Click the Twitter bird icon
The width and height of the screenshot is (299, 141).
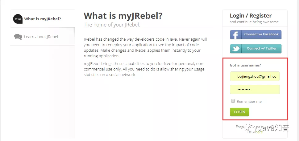pos(236,49)
